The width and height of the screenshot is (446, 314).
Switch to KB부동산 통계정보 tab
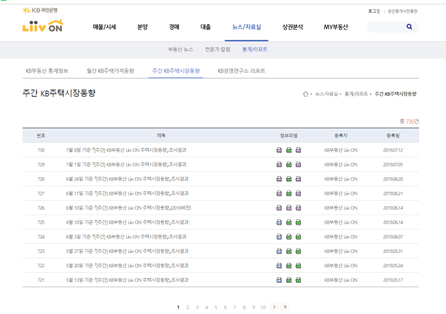click(x=47, y=71)
